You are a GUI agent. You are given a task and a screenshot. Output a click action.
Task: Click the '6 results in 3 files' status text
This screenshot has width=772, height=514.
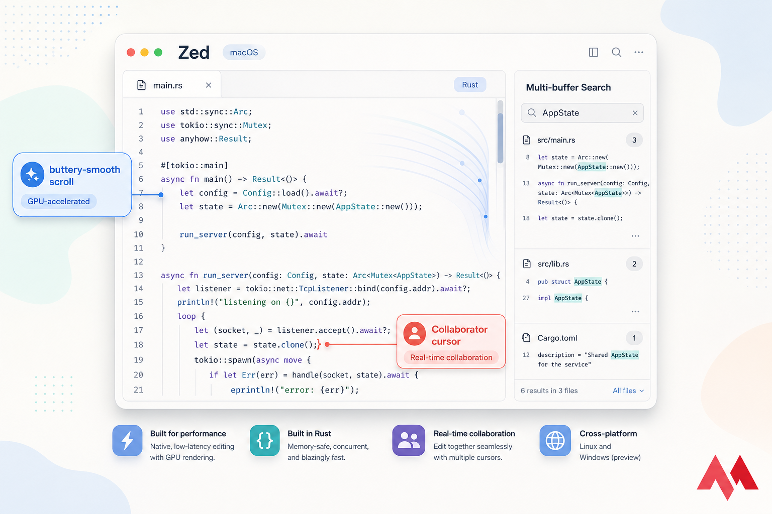549,391
